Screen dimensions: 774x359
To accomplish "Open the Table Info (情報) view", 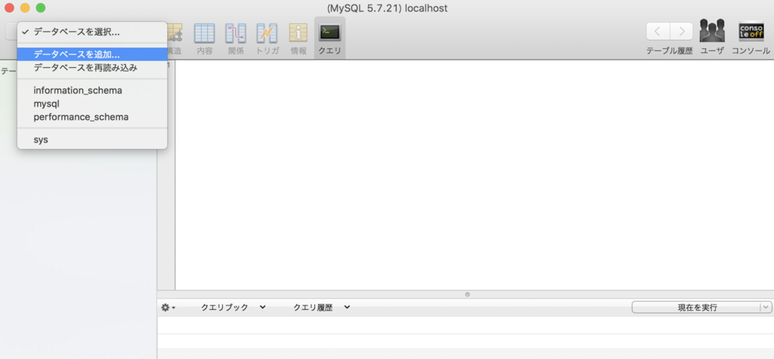I will [298, 38].
